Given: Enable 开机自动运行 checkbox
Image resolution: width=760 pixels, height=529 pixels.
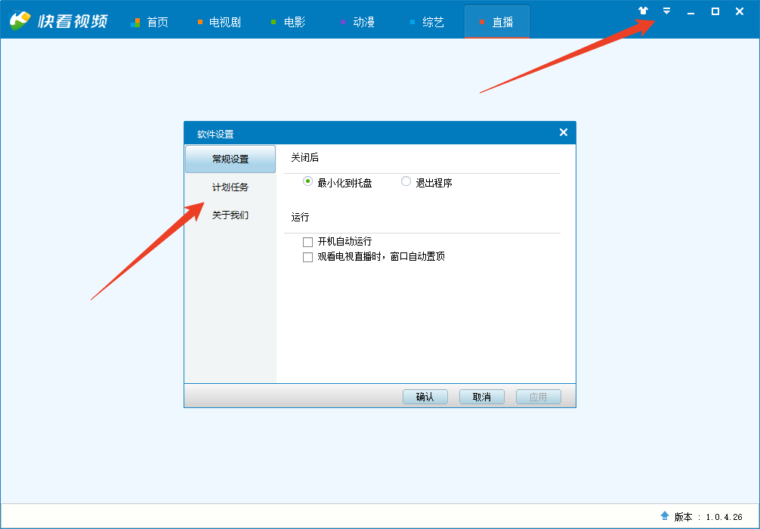Looking at the screenshot, I should [307, 242].
